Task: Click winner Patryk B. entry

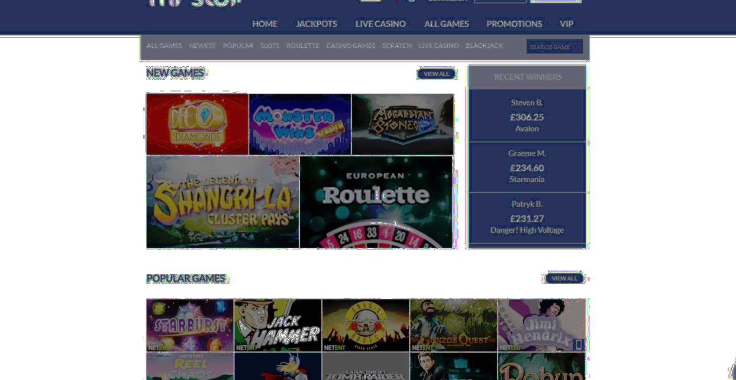Action: pos(527,204)
